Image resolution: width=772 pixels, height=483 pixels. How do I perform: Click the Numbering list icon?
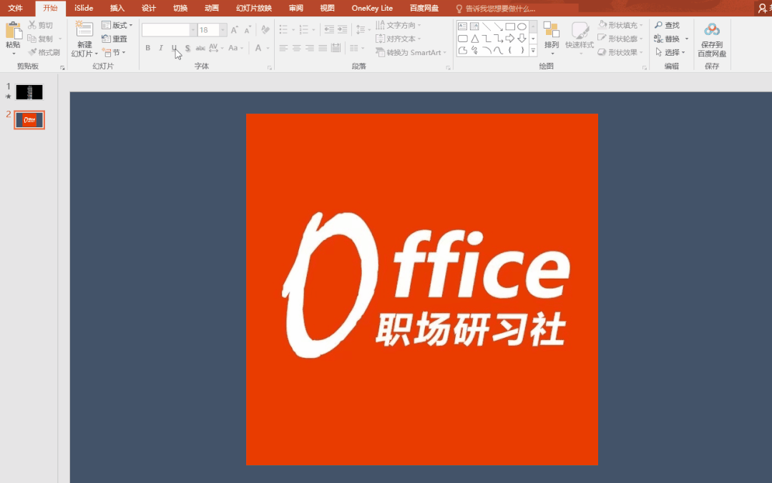coord(304,30)
